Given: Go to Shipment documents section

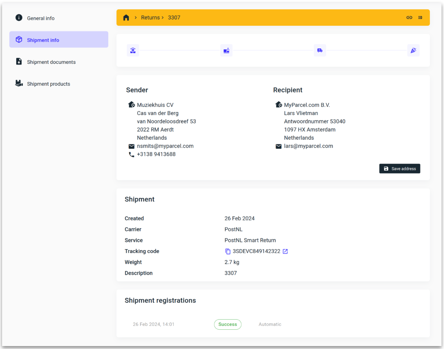Looking at the screenshot, I should 51,62.
